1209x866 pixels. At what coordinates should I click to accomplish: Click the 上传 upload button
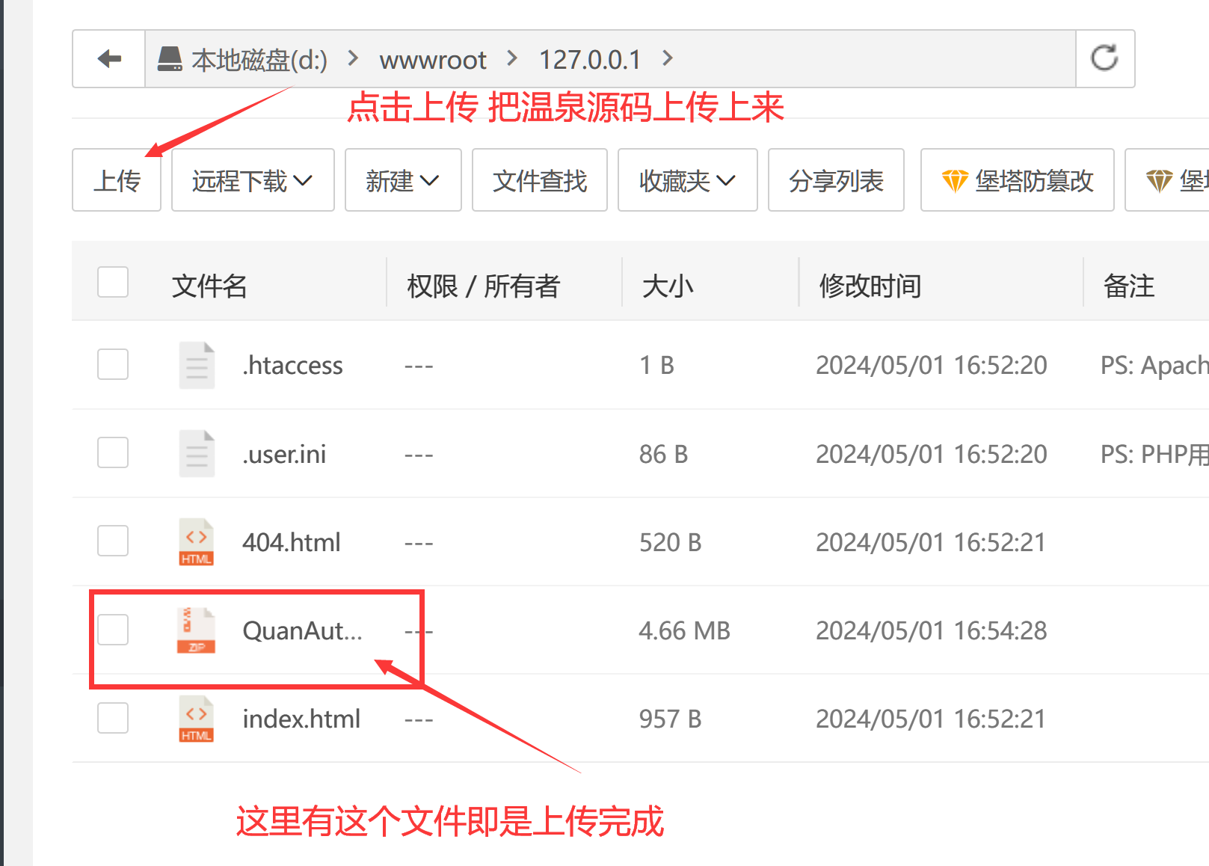(x=116, y=179)
